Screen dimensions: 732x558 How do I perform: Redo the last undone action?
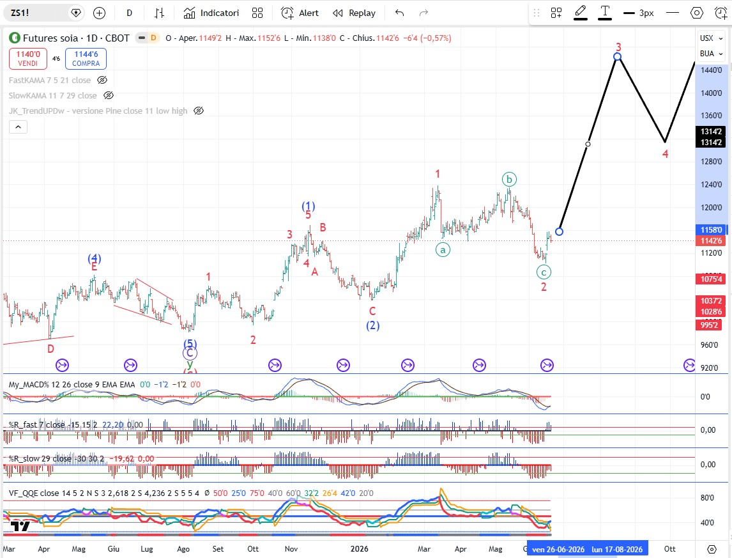[x=423, y=13]
